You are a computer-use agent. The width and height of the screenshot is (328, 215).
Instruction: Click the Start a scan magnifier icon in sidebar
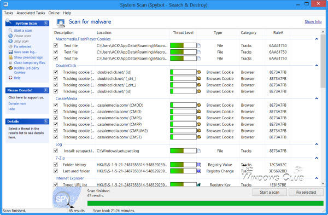(10, 31)
